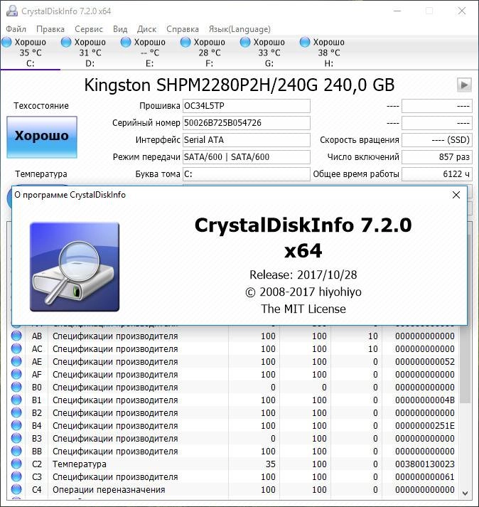Select disk C: tab with 35 °C

click(x=30, y=53)
